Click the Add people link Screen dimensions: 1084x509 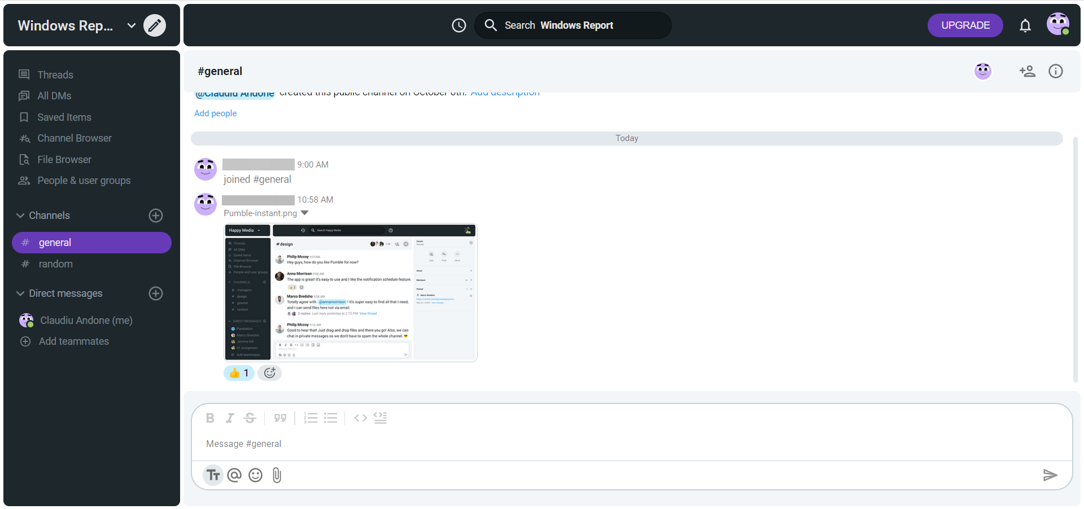tap(215, 113)
